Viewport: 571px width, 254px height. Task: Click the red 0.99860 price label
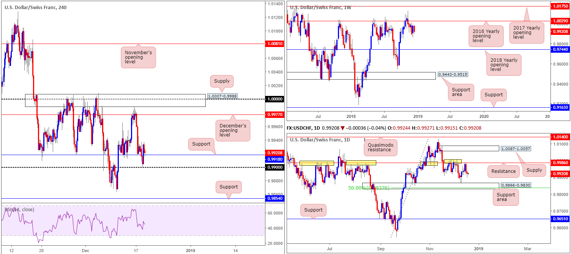pos(560,162)
